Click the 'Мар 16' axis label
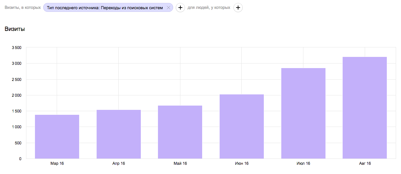 click(57, 163)
